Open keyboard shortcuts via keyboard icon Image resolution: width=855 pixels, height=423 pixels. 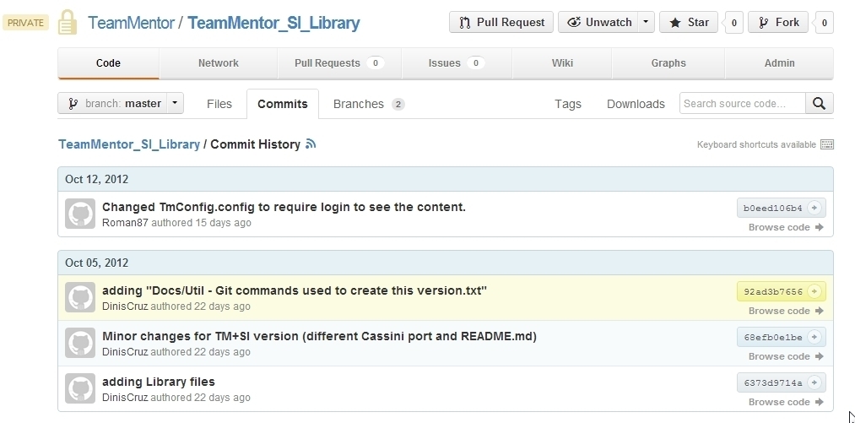pos(826,144)
